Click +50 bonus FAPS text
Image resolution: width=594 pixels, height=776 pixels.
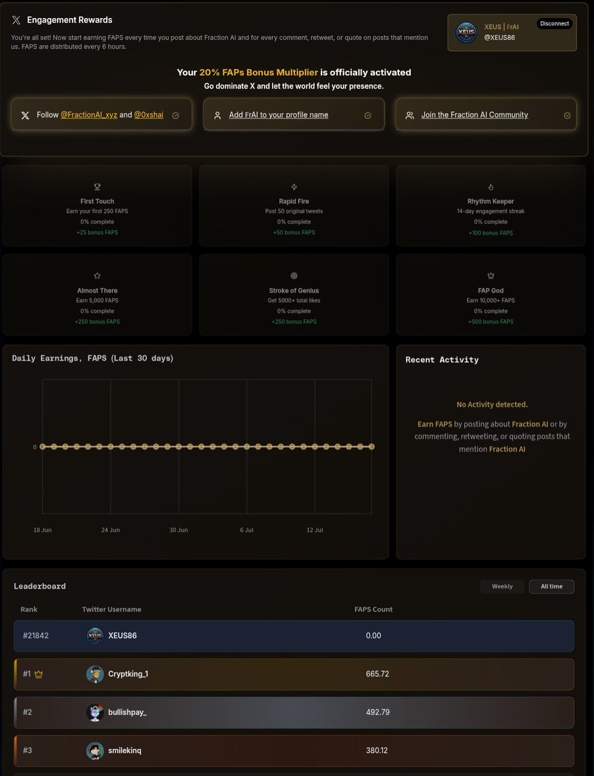(x=294, y=232)
